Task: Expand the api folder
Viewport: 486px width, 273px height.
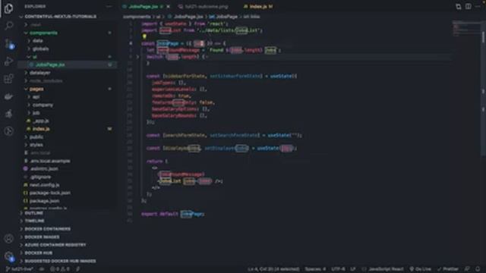Action: [36, 97]
